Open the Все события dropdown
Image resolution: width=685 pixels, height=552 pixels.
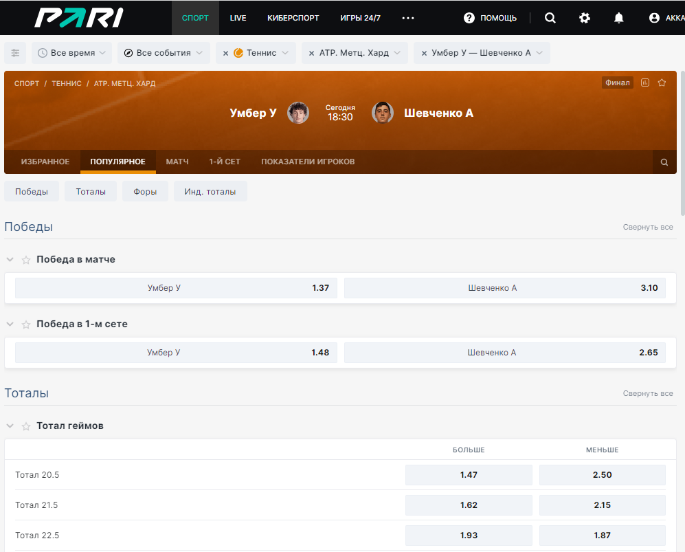164,53
